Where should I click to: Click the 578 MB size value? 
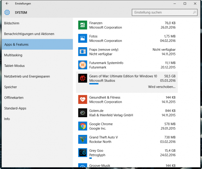170,124
